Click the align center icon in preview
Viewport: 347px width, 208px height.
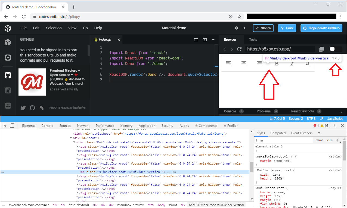click(244, 64)
